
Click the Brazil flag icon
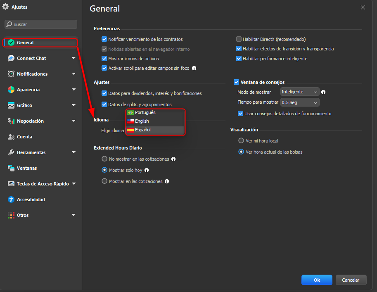click(130, 113)
